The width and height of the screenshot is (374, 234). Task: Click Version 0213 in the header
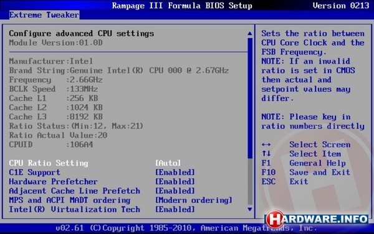[x=341, y=6]
